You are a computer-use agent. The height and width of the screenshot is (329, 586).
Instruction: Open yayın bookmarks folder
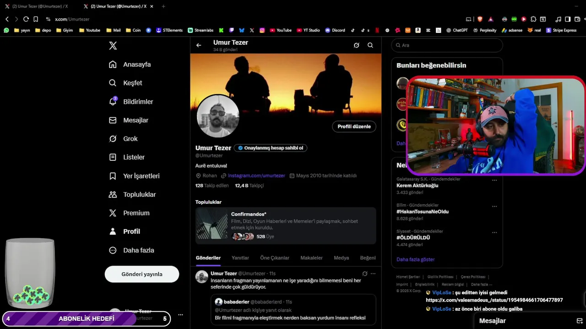point(22,30)
